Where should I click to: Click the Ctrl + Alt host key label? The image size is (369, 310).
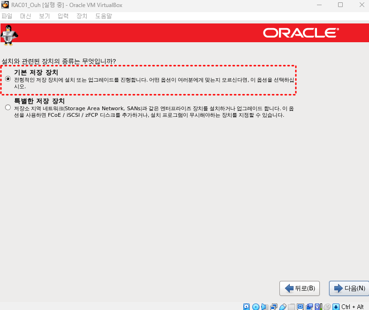tap(352, 307)
